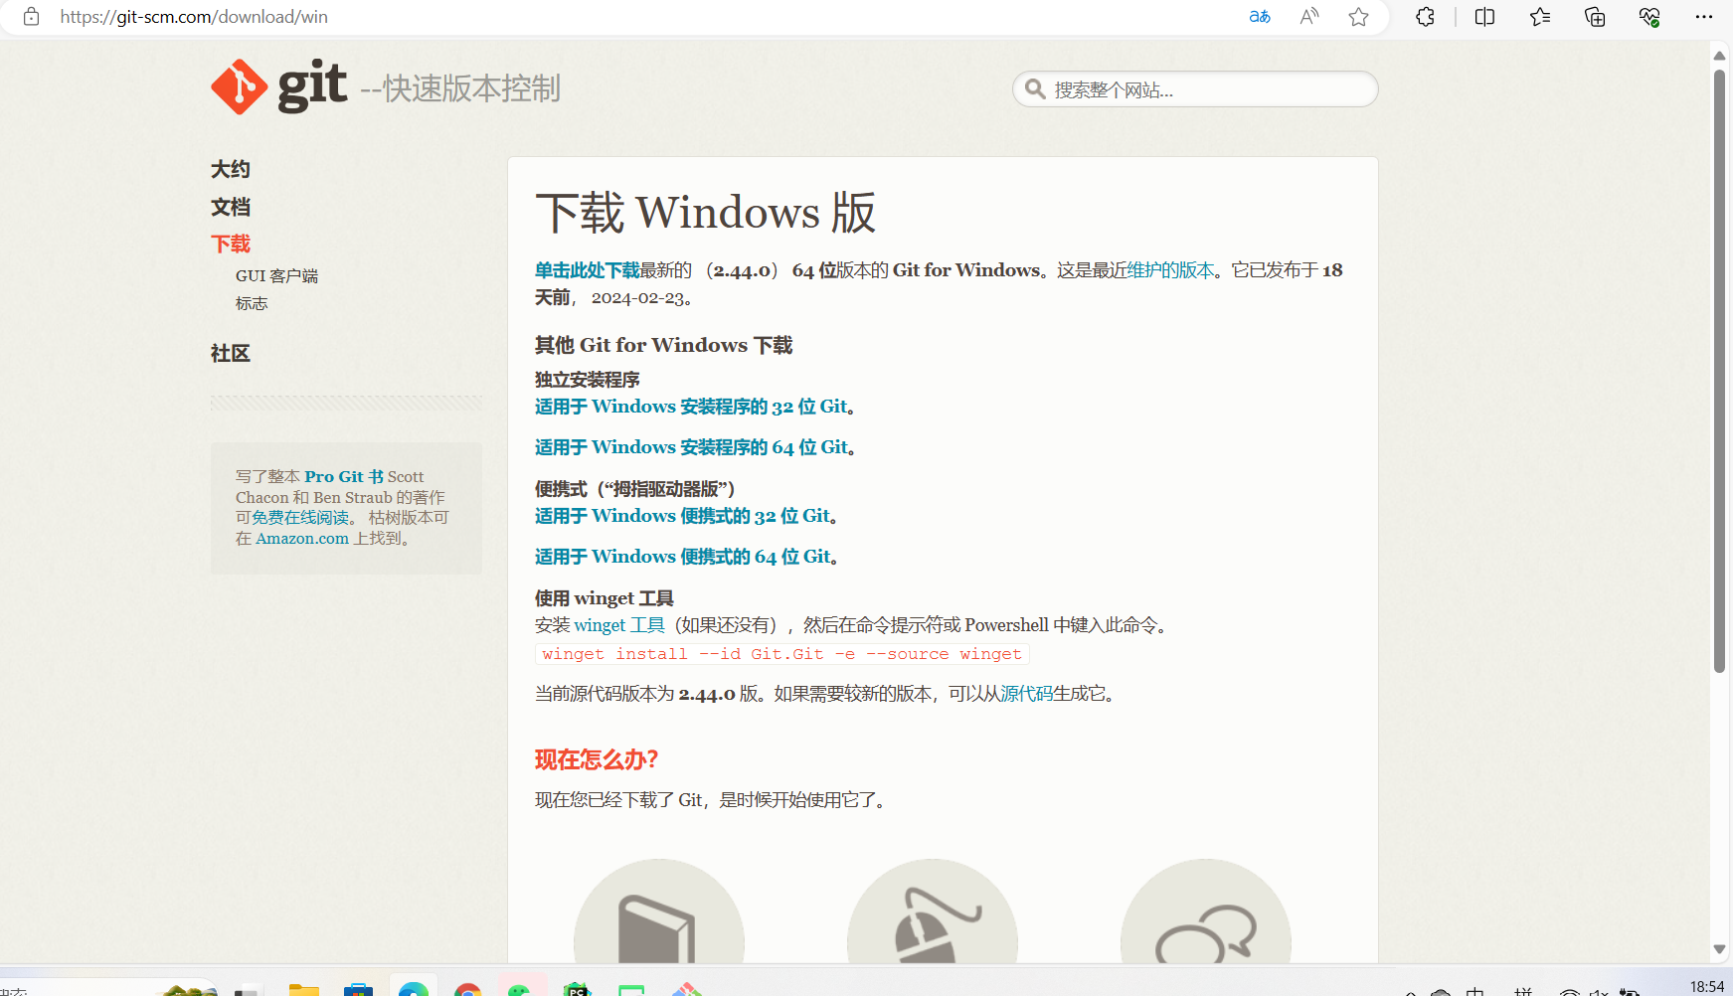Download 64-bit Git for Windows installer link

click(692, 447)
